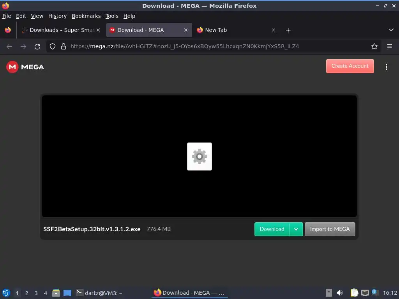This screenshot has height=299, width=399.
Task: Click the network monitor tray icon
Action: click(x=365, y=293)
